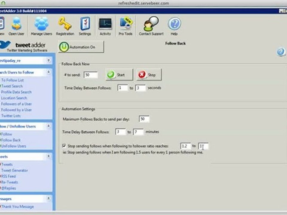287x215 pixels.
Task: Show the Activity monitor icon
Action: [x=105, y=26]
